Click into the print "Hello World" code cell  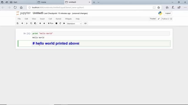tap(101, 34)
